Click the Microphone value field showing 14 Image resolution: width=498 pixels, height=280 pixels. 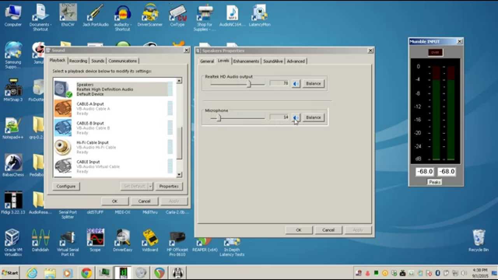click(x=279, y=117)
